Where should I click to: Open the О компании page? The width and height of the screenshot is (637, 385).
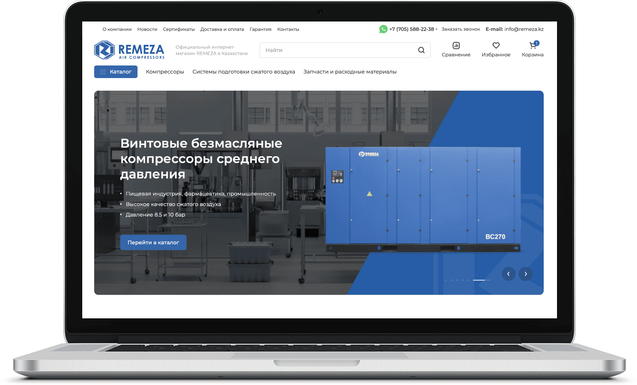(117, 29)
